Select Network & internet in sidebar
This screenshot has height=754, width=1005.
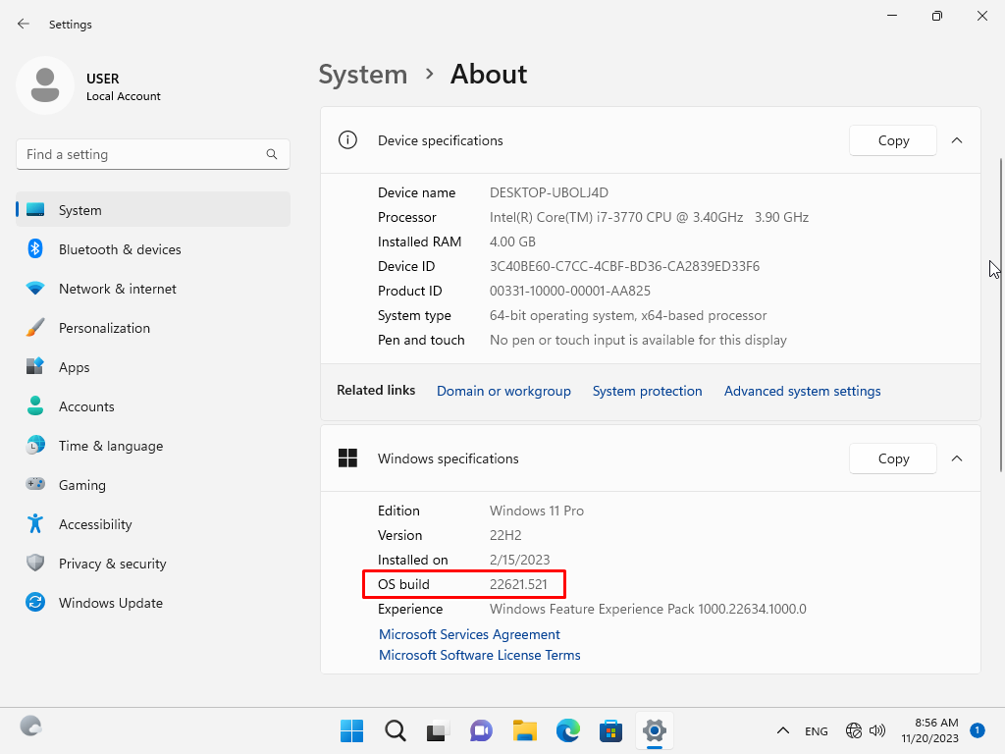point(117,289)
